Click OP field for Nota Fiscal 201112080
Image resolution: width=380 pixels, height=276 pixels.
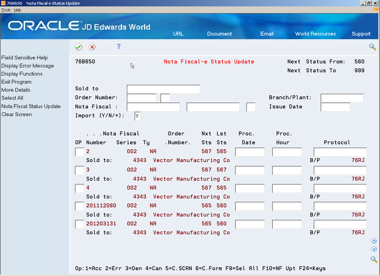click(80, 206)
